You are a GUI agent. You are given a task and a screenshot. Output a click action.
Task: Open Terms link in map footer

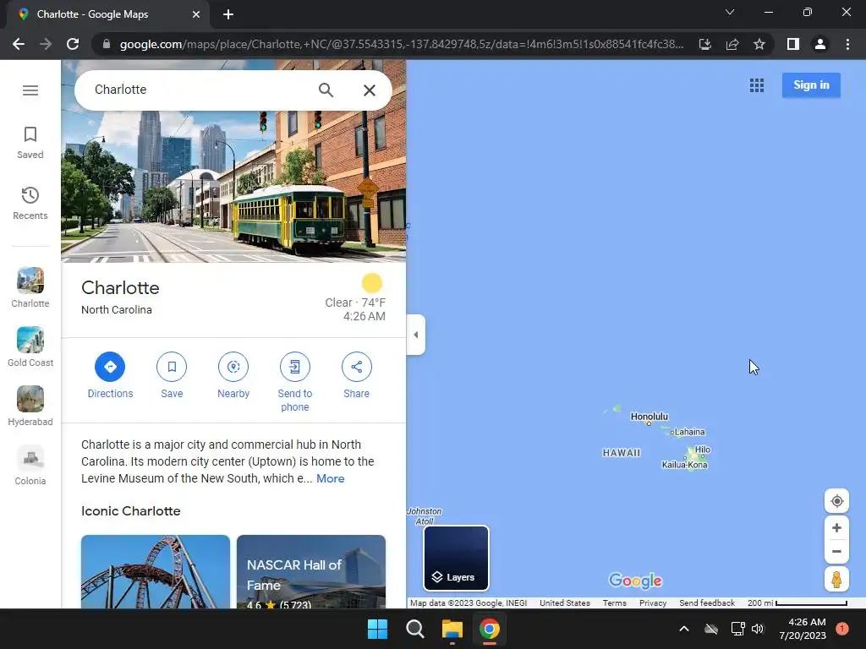click(614, 603)
